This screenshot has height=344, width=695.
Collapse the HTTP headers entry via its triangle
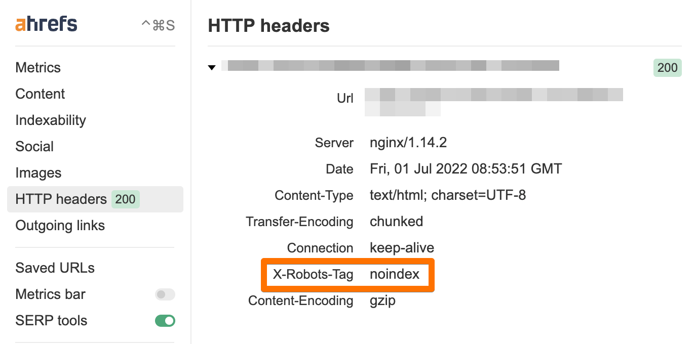211,66
